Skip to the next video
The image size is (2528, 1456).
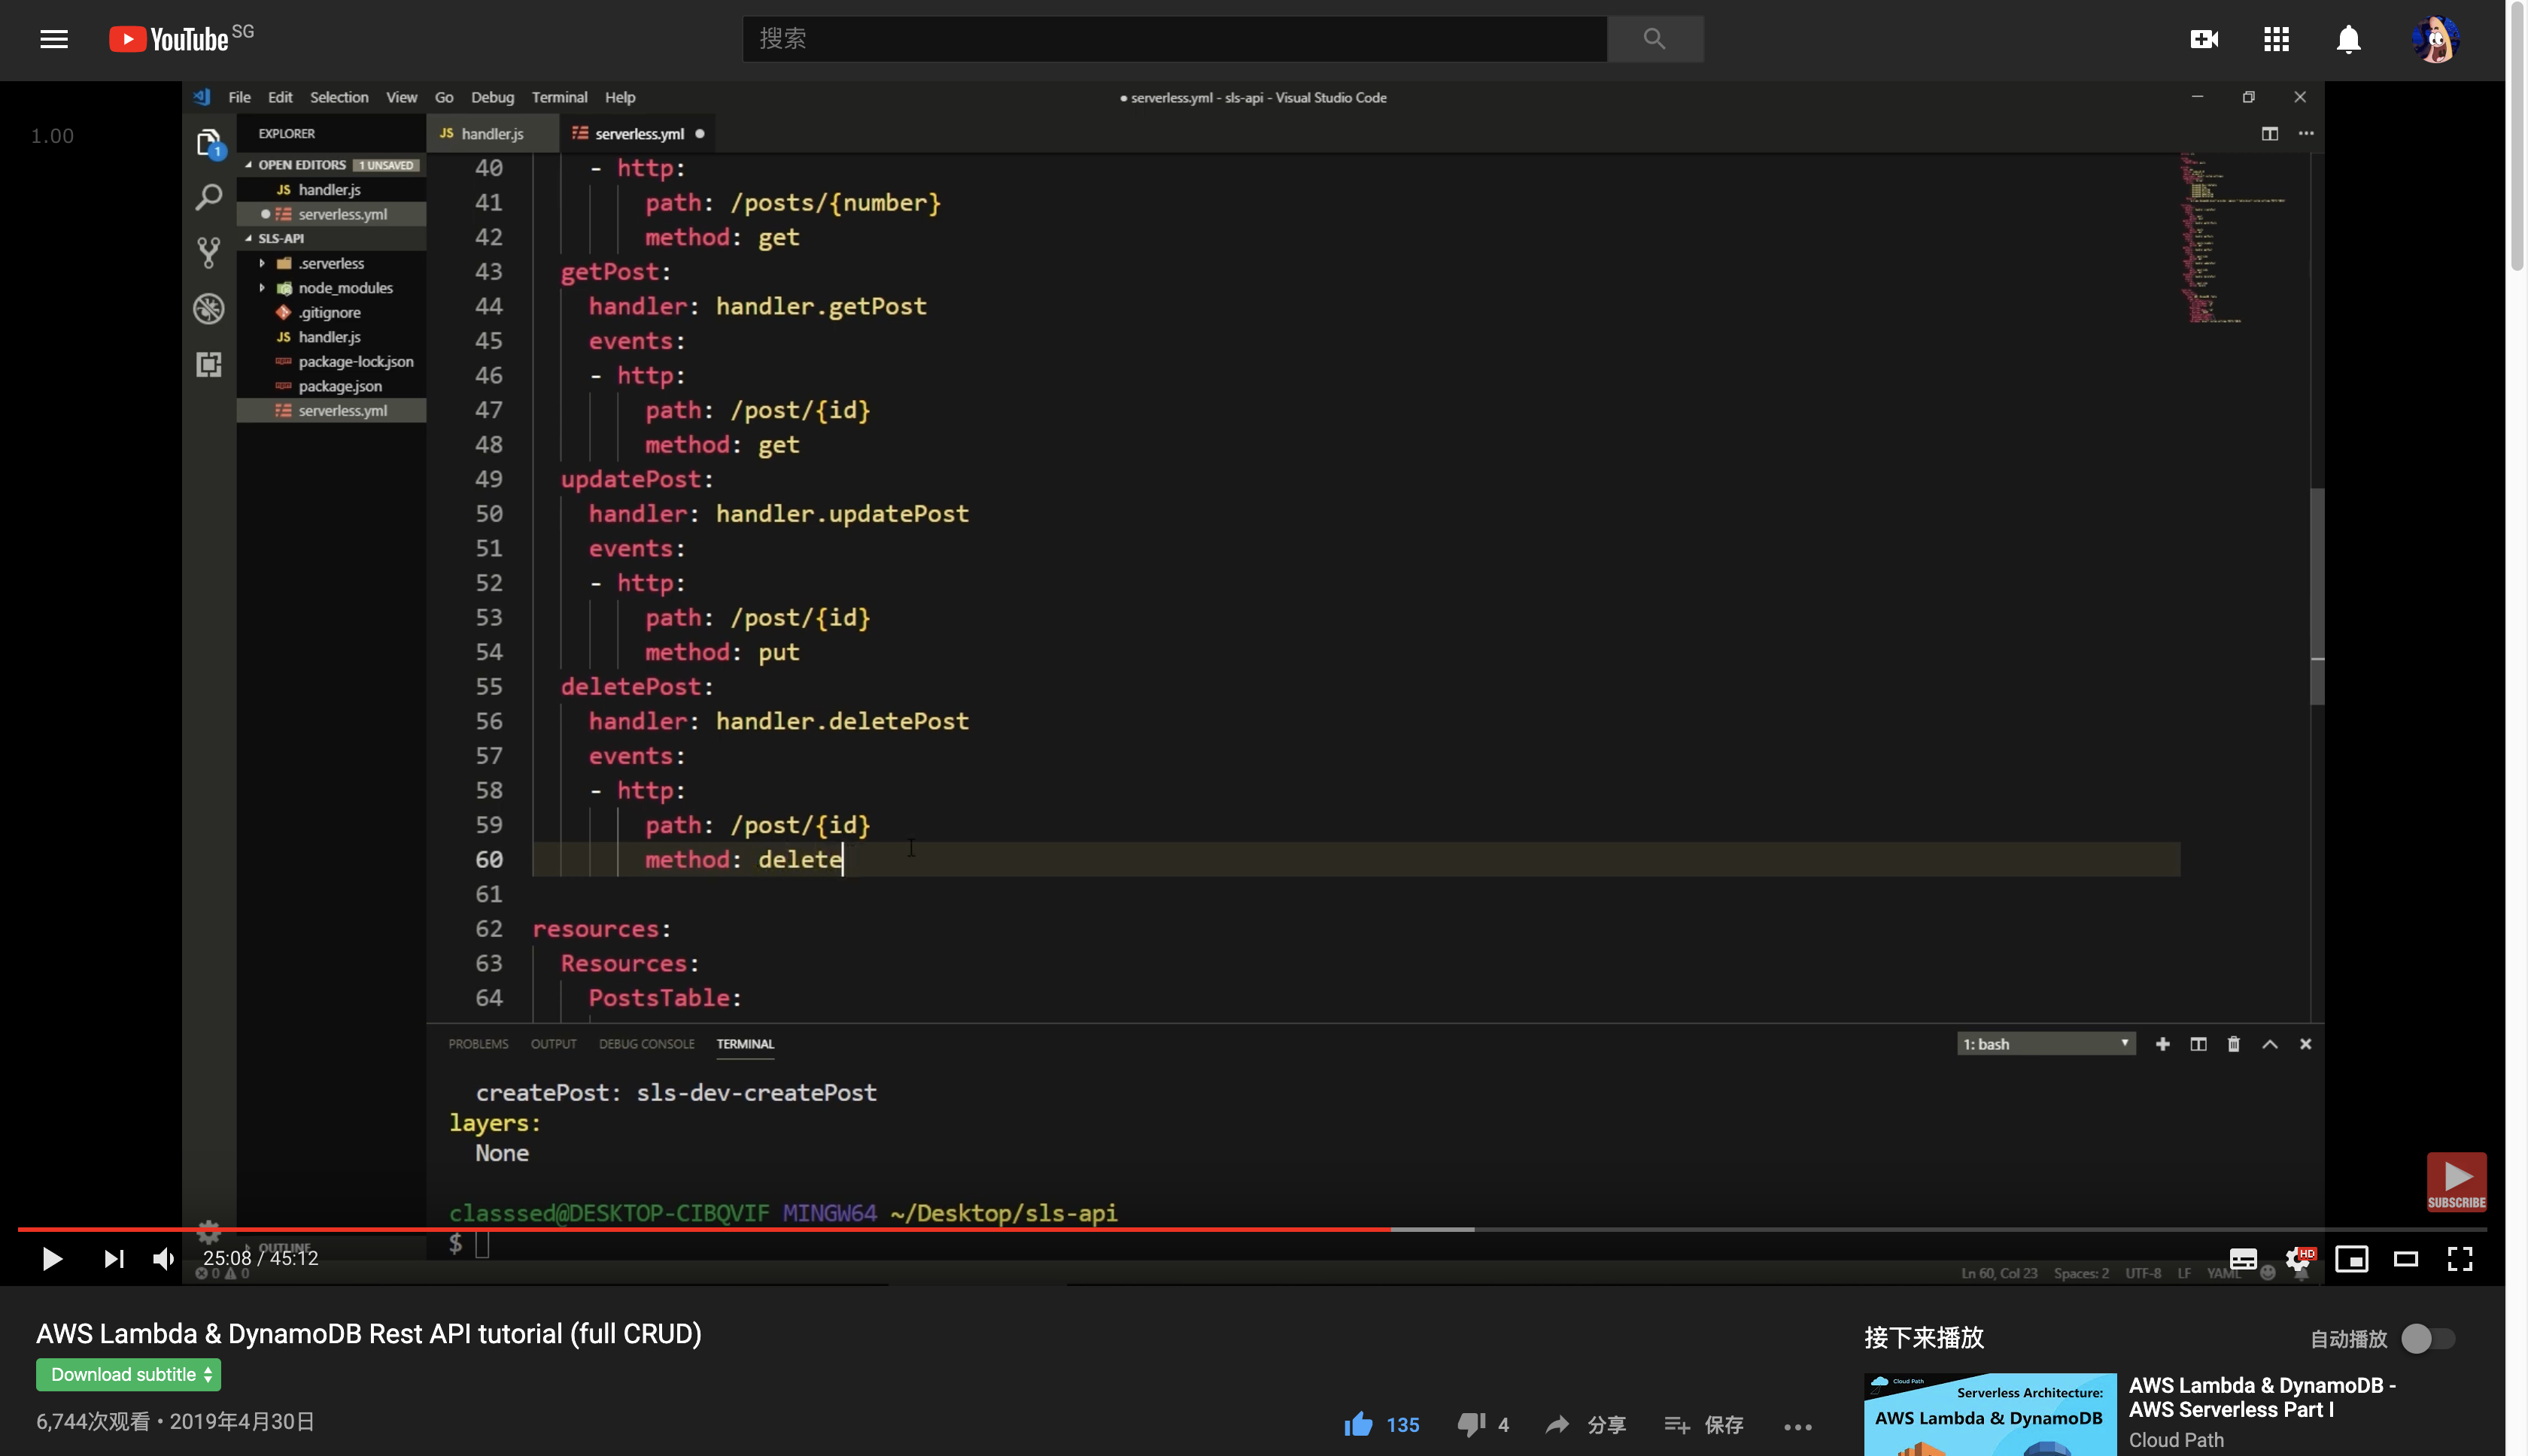point(113,1258)
